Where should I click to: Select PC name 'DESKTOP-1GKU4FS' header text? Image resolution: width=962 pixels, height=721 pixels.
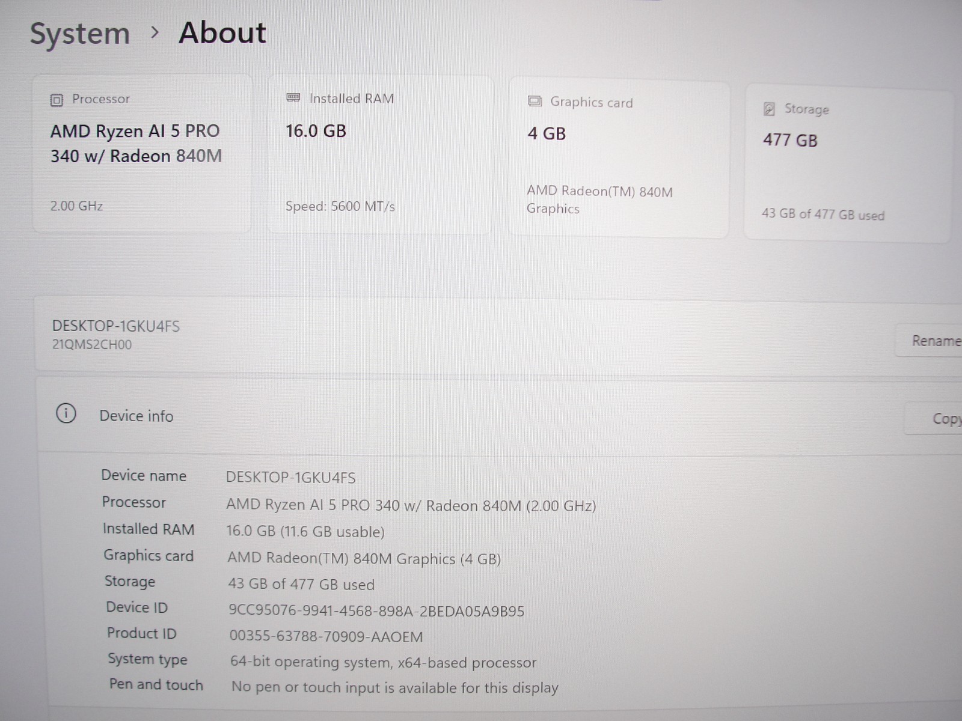tap(116, 326)
